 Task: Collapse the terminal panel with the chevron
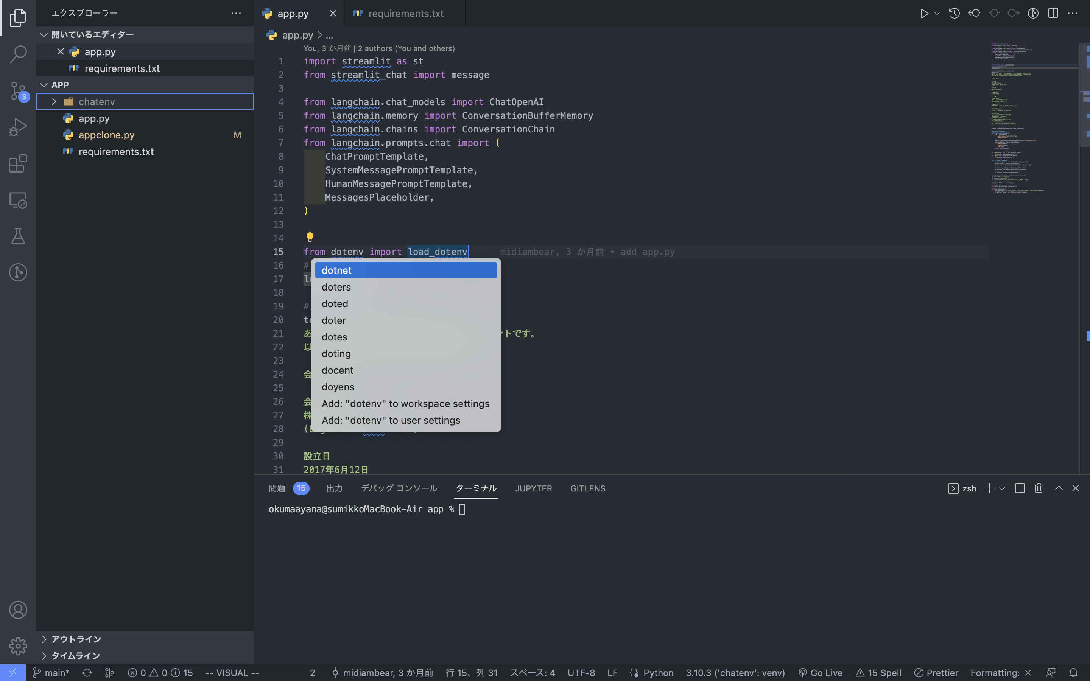[1058, 488]
